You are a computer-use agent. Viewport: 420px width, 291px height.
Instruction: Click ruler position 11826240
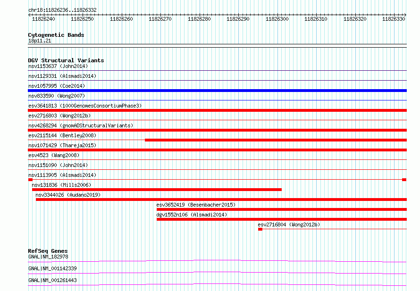(x=43, y=19)
